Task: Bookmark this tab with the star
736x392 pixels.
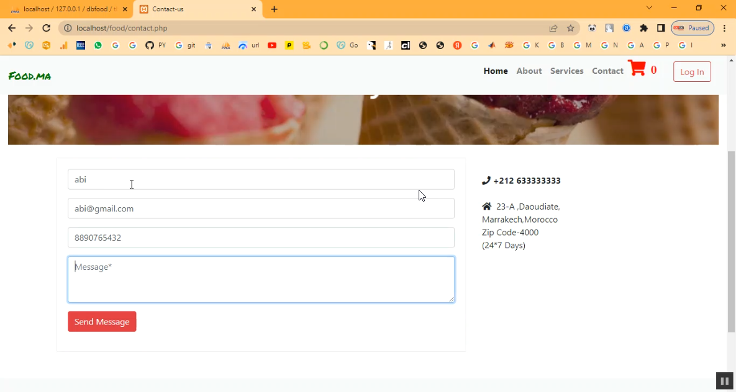Action: pos(570,28)
